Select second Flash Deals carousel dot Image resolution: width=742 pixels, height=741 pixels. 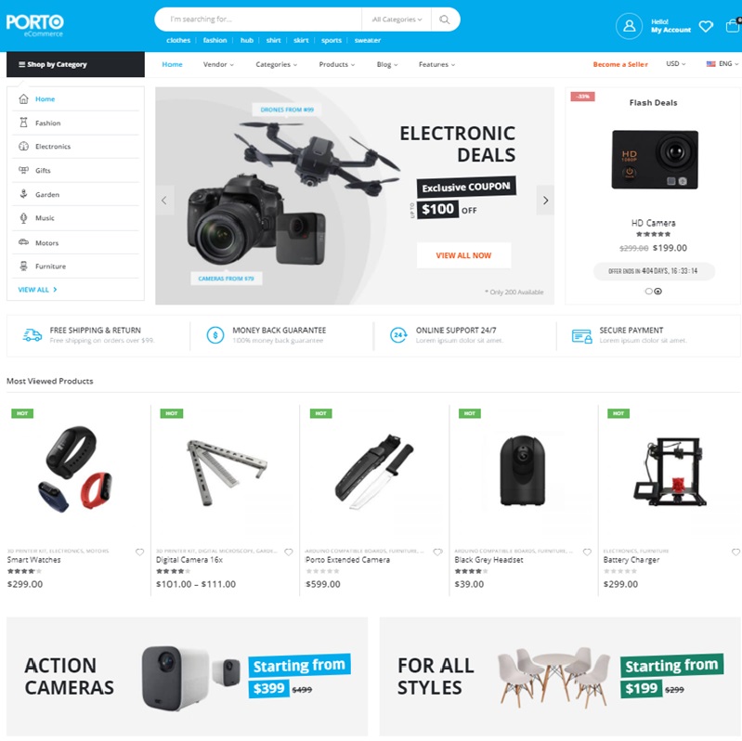coord(657,291)
